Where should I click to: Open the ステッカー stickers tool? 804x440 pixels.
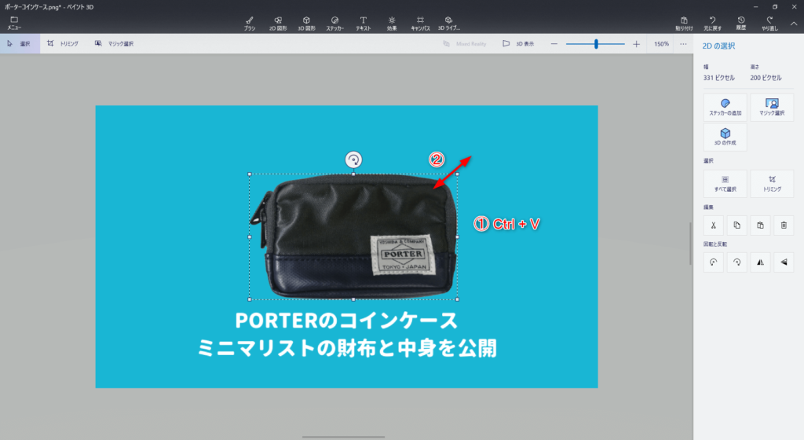coord(334,23)
